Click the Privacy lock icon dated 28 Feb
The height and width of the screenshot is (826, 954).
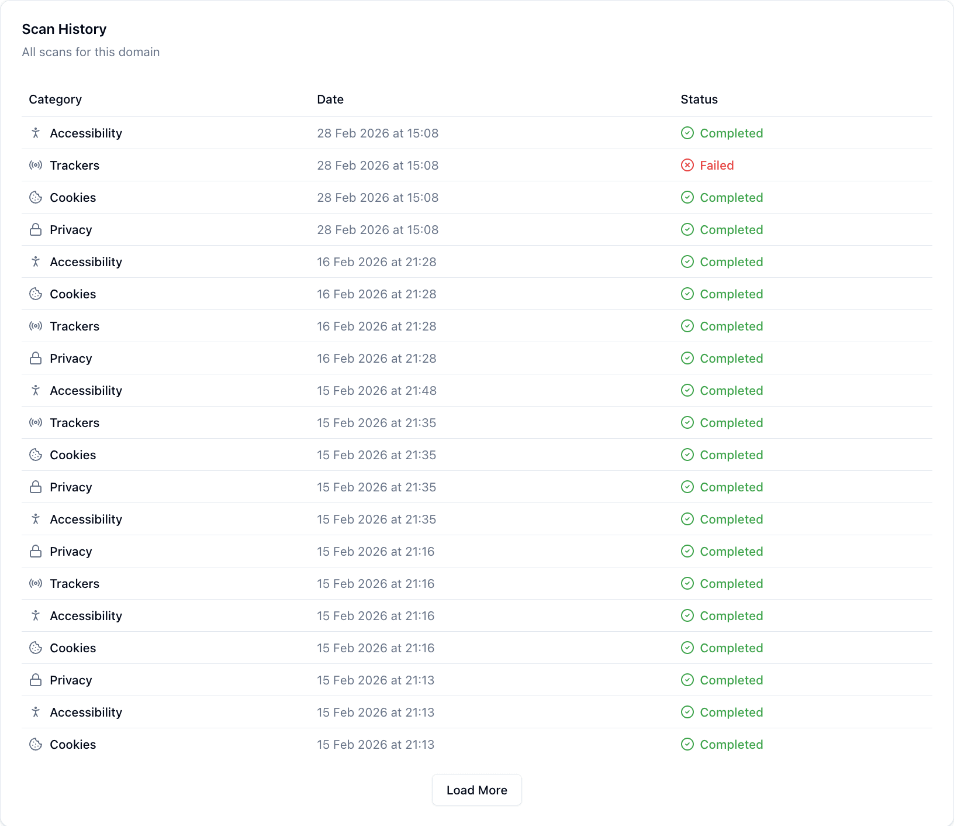point(35,229)
